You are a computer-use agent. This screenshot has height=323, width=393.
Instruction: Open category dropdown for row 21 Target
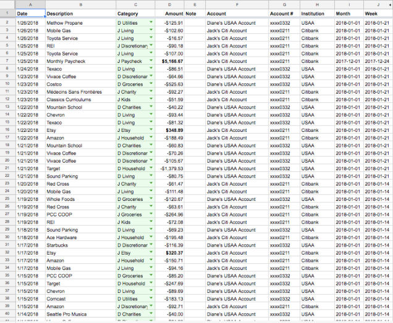[151, 168]
